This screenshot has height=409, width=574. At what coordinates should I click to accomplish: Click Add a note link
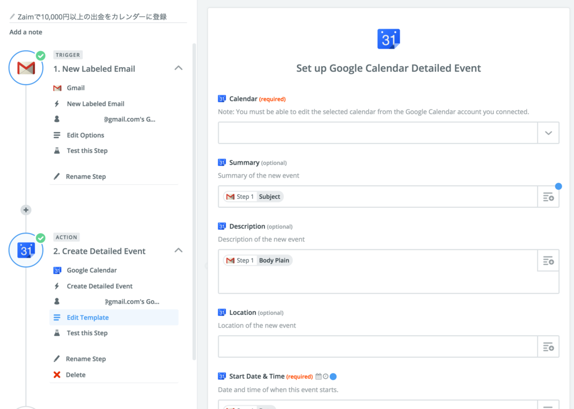[x=26, y=32]
